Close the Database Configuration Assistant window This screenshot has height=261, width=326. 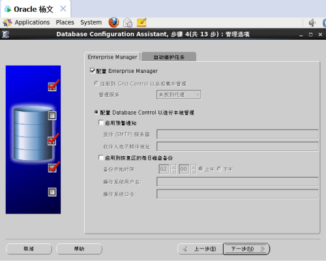320,34
